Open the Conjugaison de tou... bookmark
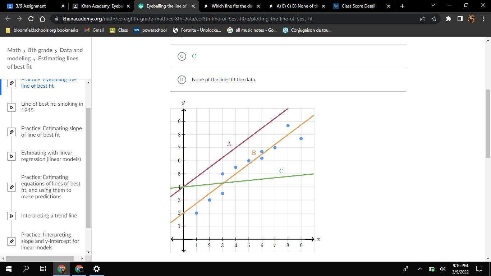 point(307,30)
